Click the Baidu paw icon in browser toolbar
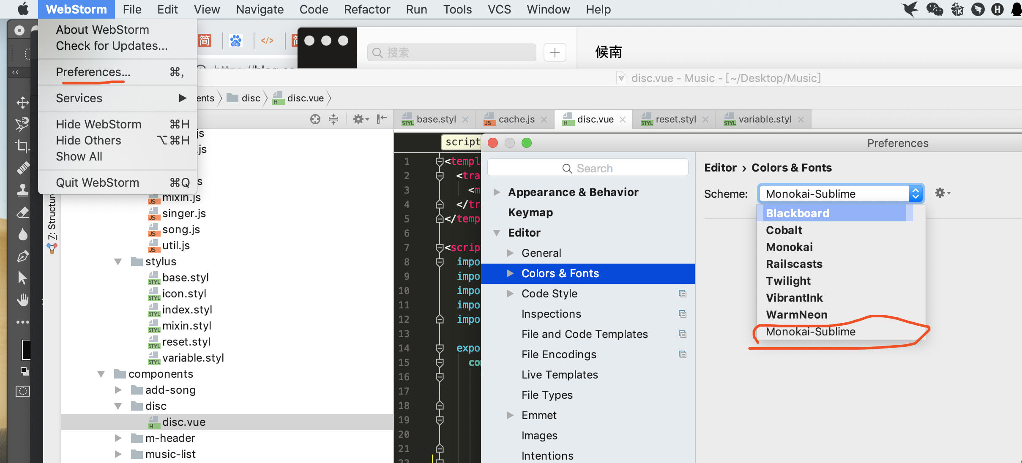The height and width of the screenshot is (463, 1022). point(236,41)
